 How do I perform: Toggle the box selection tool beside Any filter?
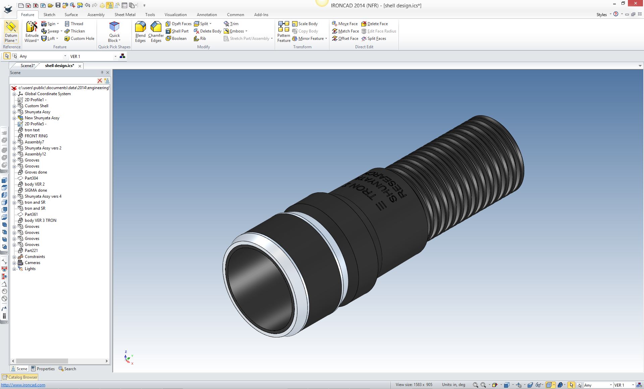point(14,56)
